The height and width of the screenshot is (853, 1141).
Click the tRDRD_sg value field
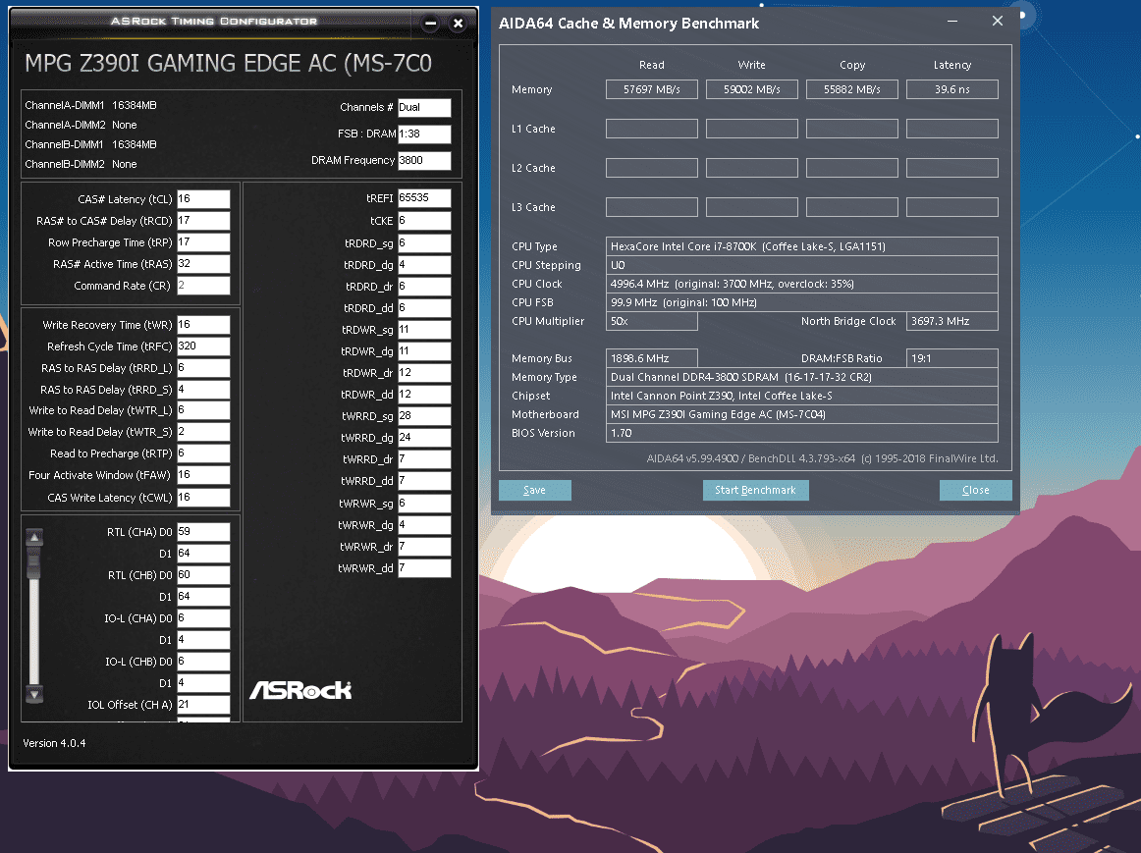(x=424, y=243)
